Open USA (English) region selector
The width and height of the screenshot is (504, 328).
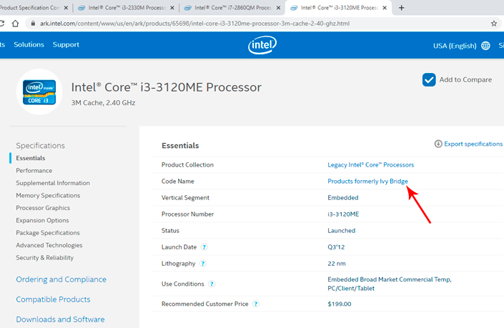click(x=455, y=46)
